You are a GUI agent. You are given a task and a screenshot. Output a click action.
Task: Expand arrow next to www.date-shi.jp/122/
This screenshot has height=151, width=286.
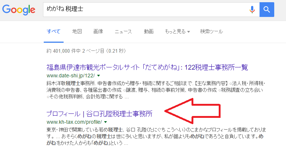99,75
